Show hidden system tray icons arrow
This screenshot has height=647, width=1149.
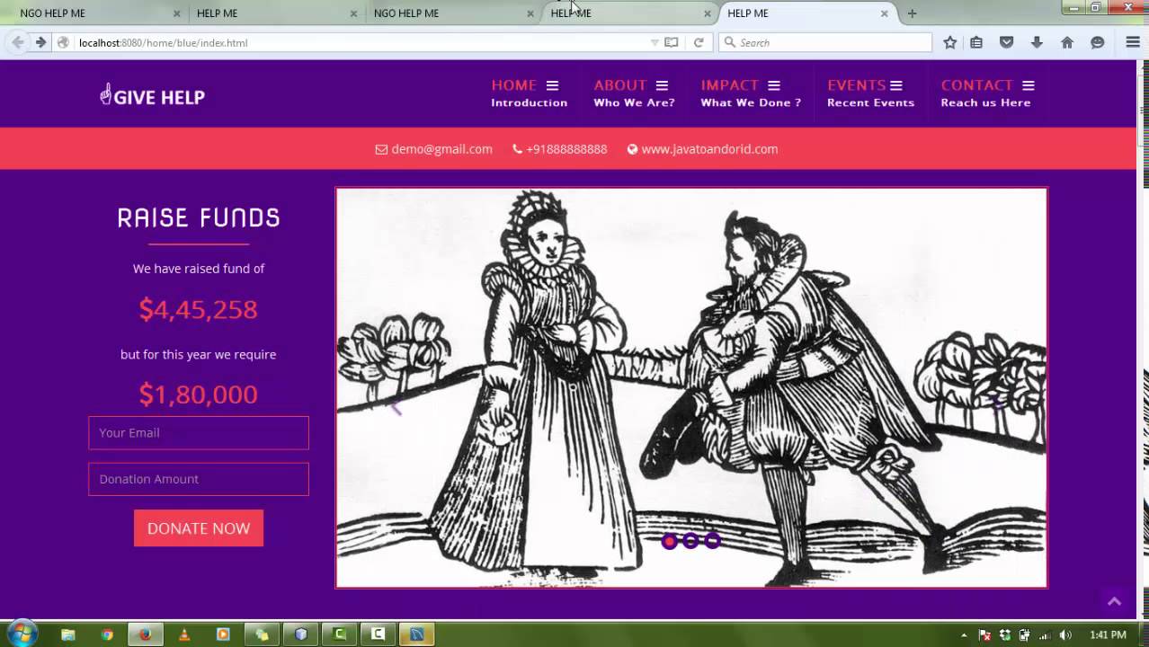click(964, 635)
